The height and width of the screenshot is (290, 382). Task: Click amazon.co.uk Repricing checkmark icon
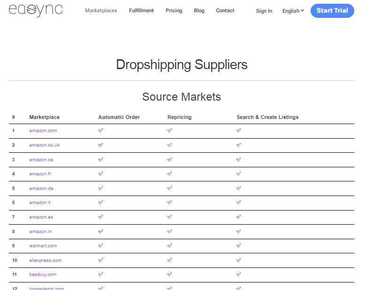(x=170, y=145)
